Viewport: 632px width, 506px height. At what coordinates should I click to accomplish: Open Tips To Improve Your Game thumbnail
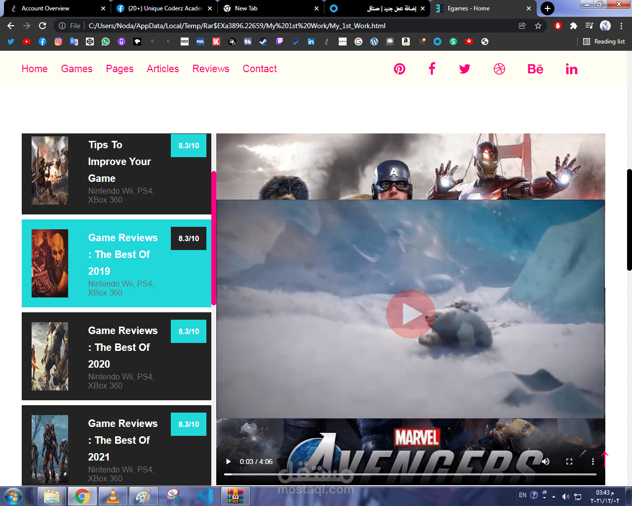click(x=50, y=170)
